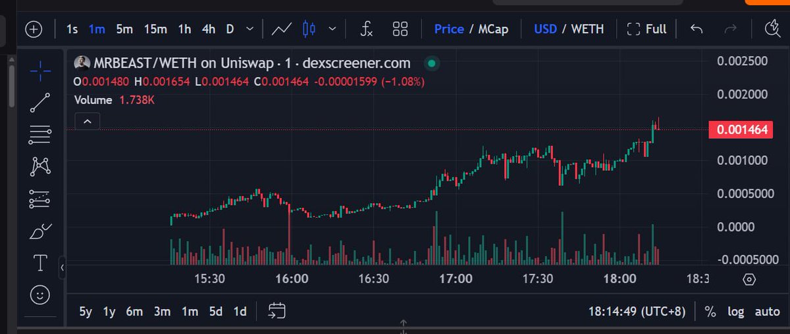Image resolution: width=790 pixels, height=334 pixels.
Task: Set the range to 1y
Action: pos(109,312)
